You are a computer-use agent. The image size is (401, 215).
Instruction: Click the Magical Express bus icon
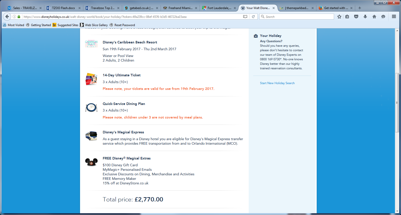click(91, 136)
